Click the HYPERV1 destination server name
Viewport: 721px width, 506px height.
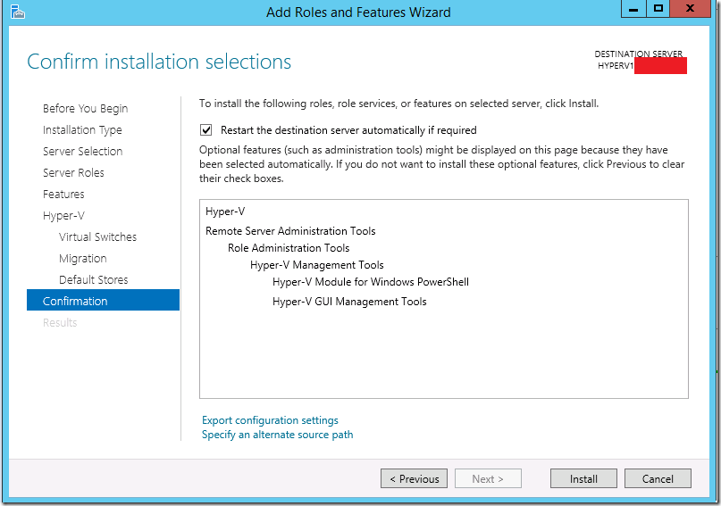coord(616,66)
